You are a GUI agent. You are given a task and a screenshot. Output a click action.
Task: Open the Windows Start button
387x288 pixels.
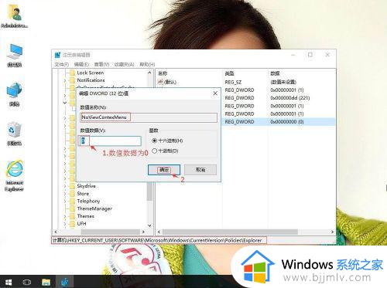coord(9,282)
